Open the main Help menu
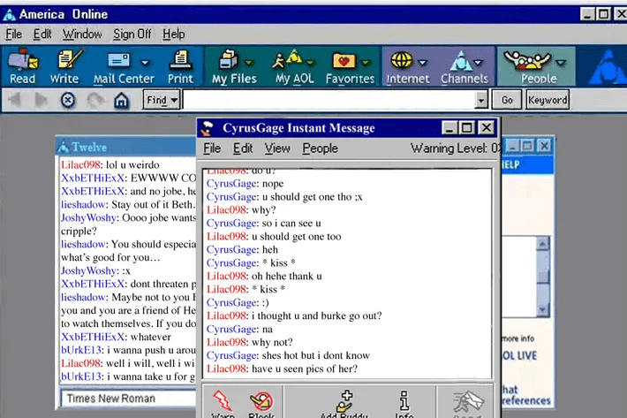The width and height of the screenshot is (627, 418). (x=174, y=34)
